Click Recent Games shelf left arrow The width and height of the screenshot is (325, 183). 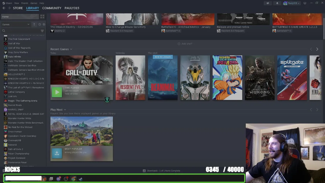(x=311, y=49)
